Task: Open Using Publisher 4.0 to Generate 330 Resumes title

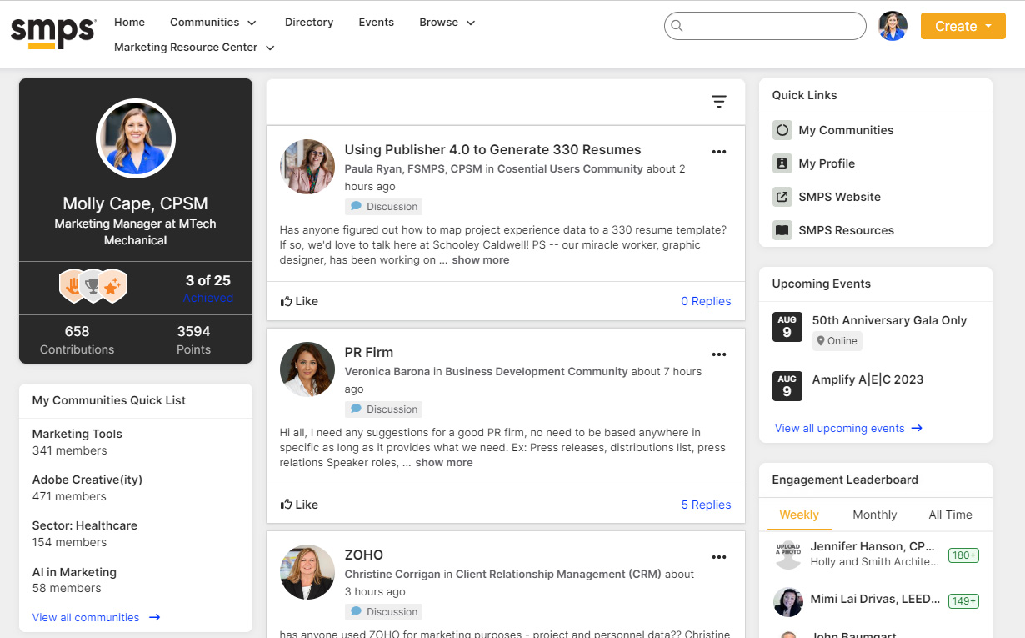Action: pyautogui.click(x=493, y=150)
